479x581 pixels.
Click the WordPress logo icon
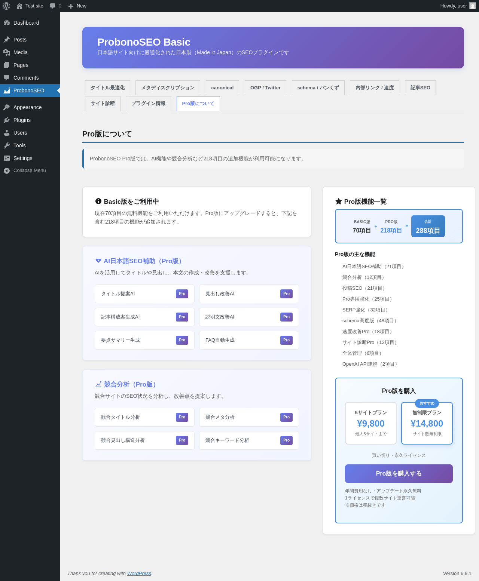[6, 6]
